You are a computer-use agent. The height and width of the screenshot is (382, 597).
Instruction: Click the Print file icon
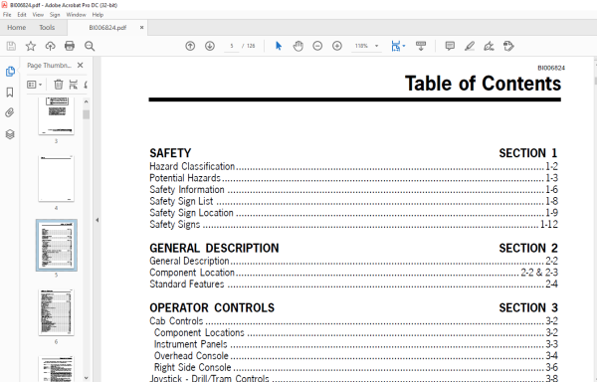(x=70, y=46)
